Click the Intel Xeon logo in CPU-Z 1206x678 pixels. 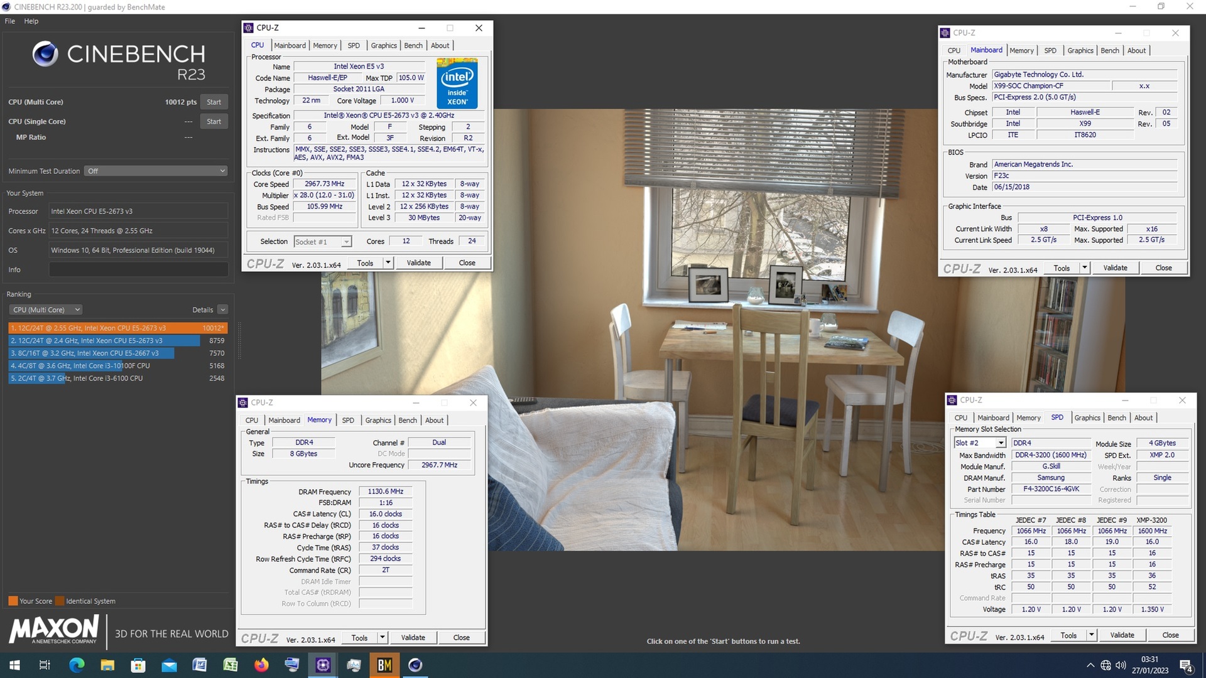(x=457, y=83)
